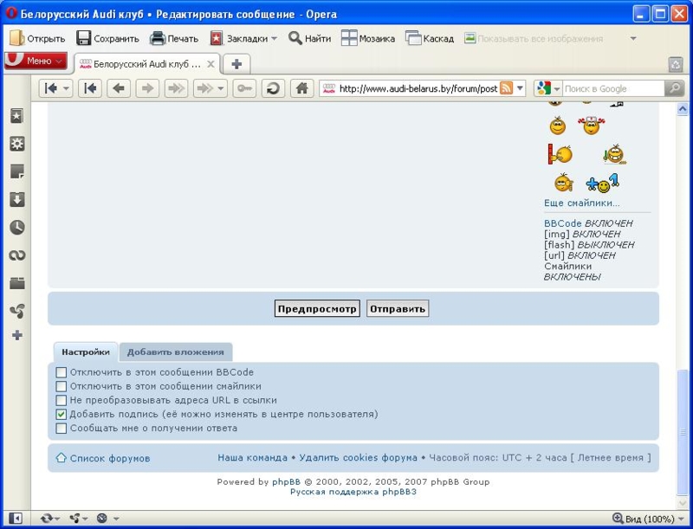Open the Наша команда link

(252, 457)
